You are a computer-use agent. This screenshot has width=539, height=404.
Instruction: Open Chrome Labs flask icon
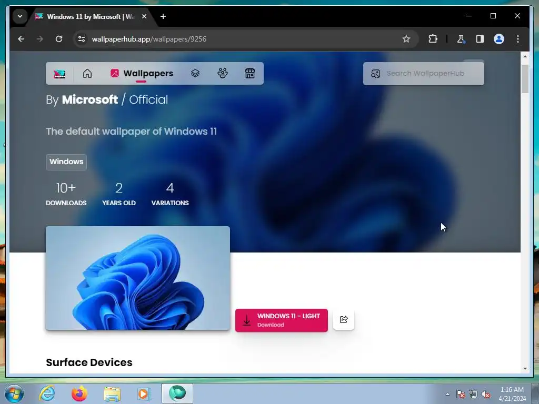[x=461, y=39]
